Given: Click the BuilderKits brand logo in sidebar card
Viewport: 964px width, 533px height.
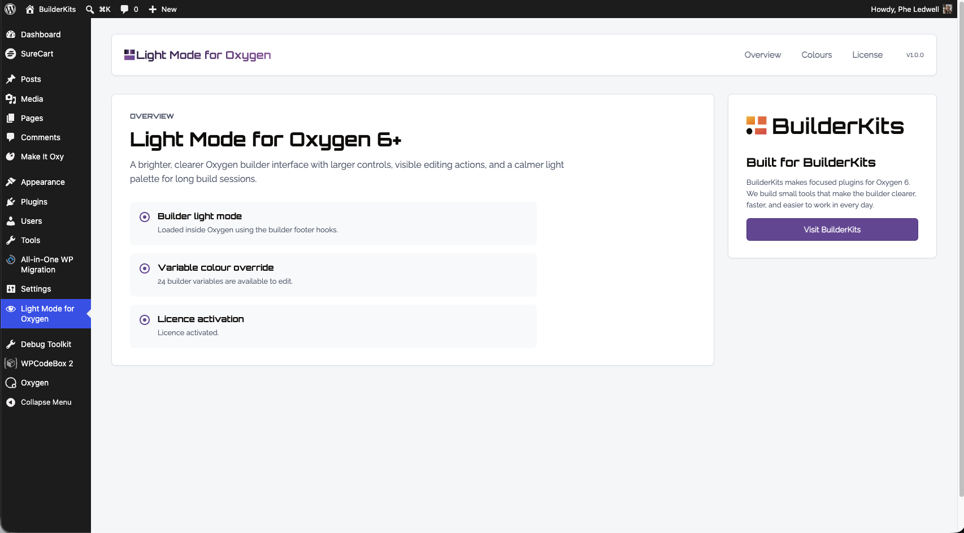Looking at the screenshot, I should coord(825,125).
